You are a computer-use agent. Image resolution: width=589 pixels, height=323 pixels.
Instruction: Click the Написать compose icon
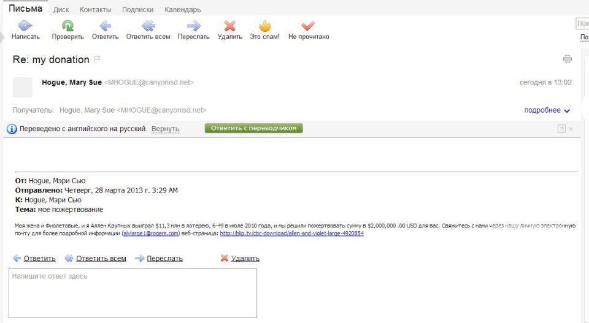click(25, 26)
